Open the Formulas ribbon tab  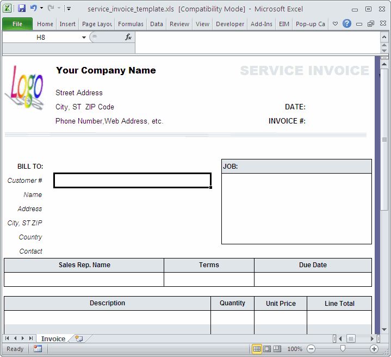[131, 24]
